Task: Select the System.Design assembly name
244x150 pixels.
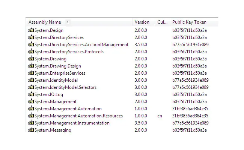Action: point(49,30)
